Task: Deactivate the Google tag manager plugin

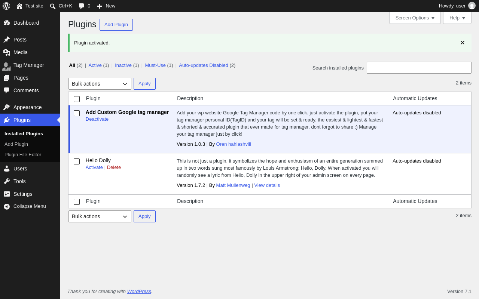Action: point(97,119)
